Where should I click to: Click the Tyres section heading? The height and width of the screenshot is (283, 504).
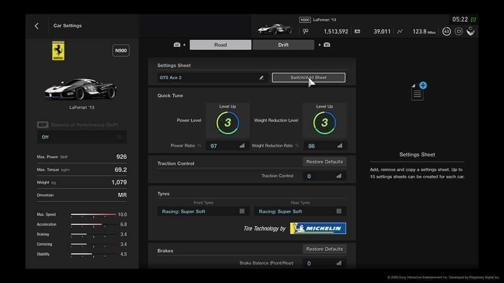[163, 194]
